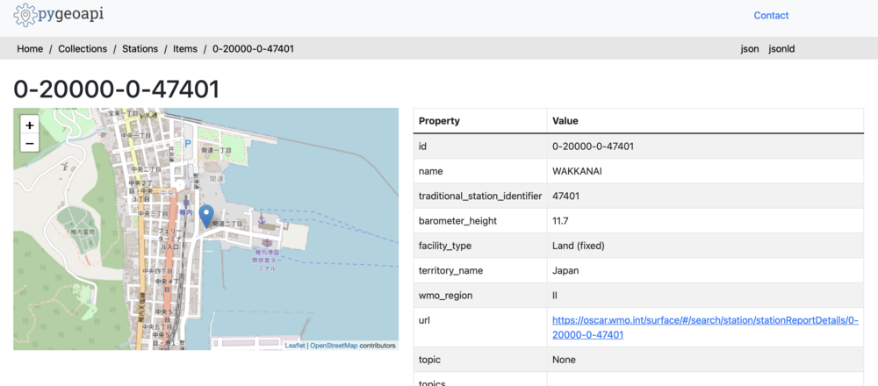Click the 0-20000-0-47401 breadcrumb entry
Screen dimensions: 878x386
coord(253,49)
